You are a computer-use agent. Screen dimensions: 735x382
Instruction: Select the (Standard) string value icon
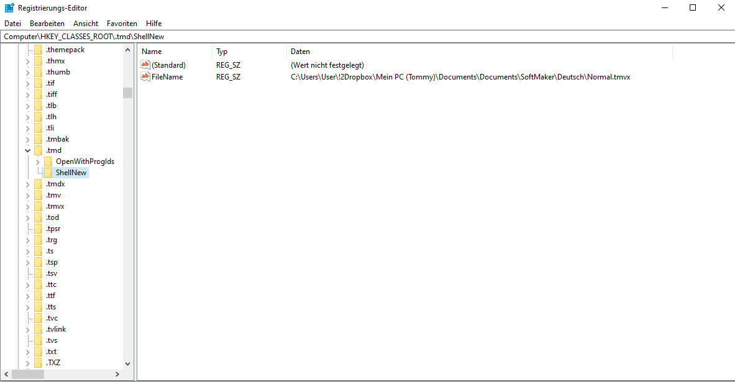tap(146, 65)
